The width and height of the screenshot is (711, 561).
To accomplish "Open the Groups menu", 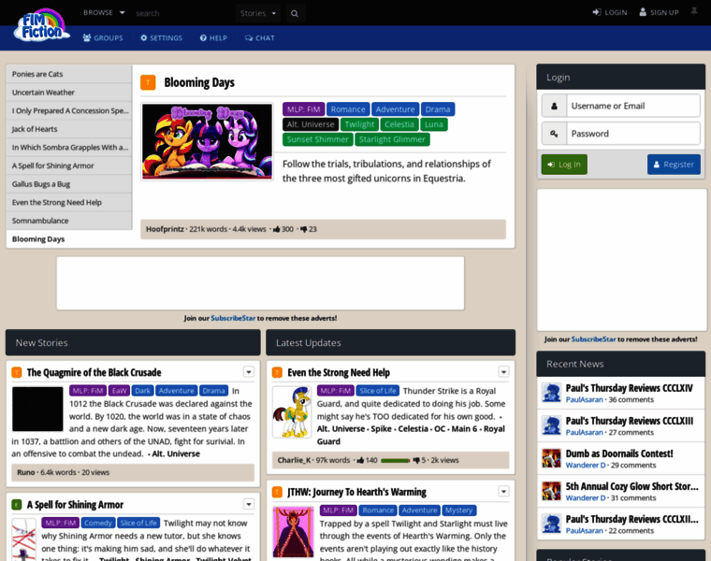I will point(103,38).
